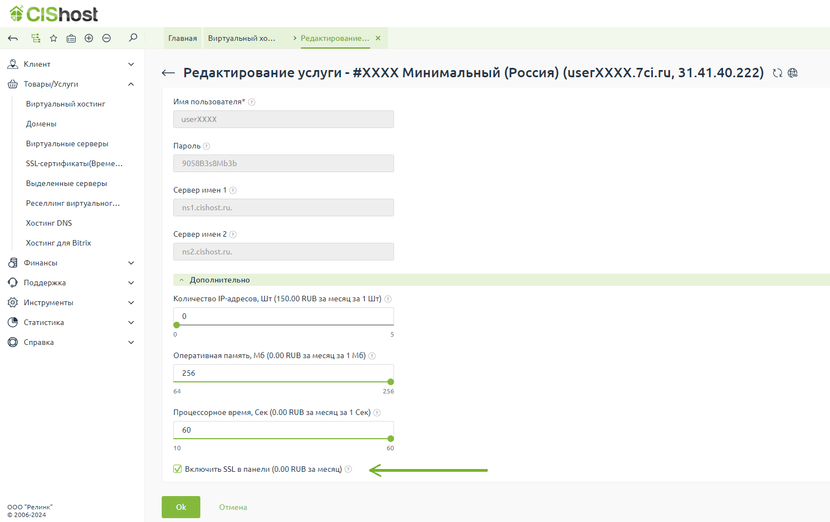This screenshot has width=830, height=522.
Task: Click the menu tree view icon
Action: tap(36, 38)
